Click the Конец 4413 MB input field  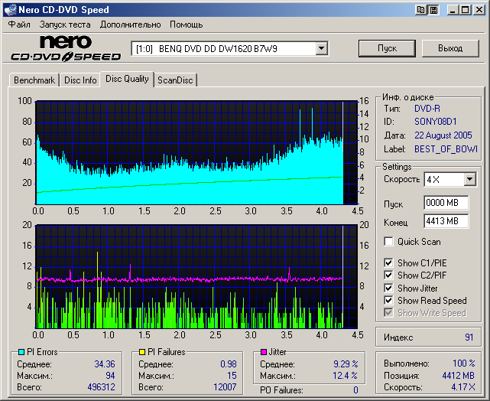tap(446, 221)
